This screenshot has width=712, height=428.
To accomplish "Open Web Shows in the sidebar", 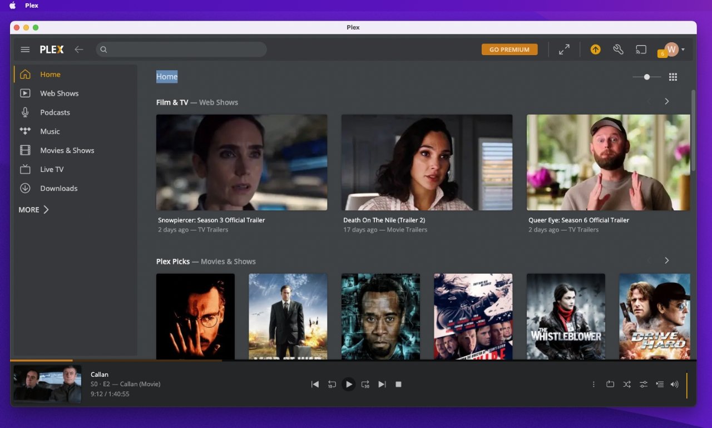I will [x=76, y=93].
